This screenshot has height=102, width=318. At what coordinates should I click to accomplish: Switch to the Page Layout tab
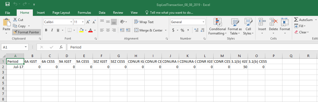pos(61,13)
